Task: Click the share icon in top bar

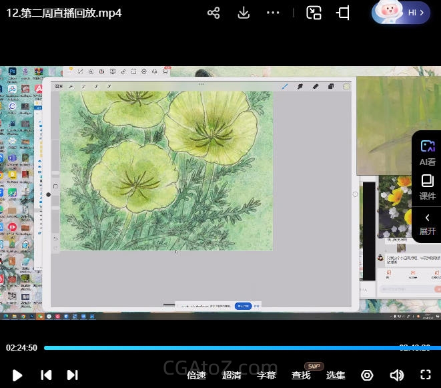Action: coord(213,13)
